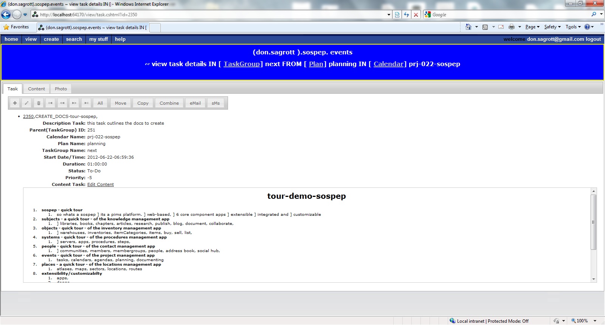The image size is (605, 325).
Task: Add a new task with the plus icon
Action: (x=15, y=103)
